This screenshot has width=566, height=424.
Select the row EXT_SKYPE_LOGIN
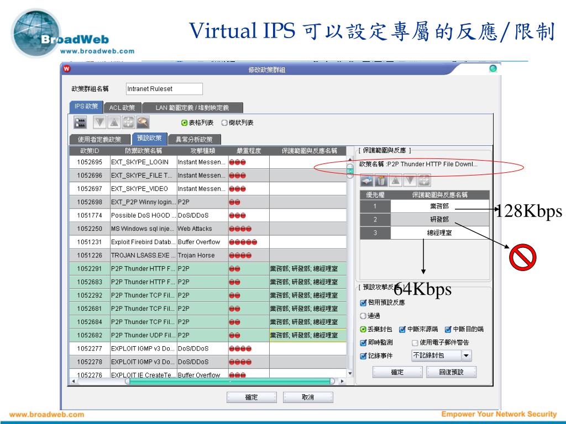pos(208,162)
